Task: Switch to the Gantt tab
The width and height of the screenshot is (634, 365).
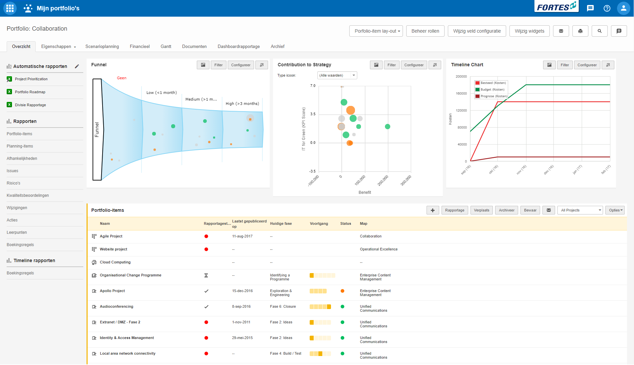Action: coord(166,46)
